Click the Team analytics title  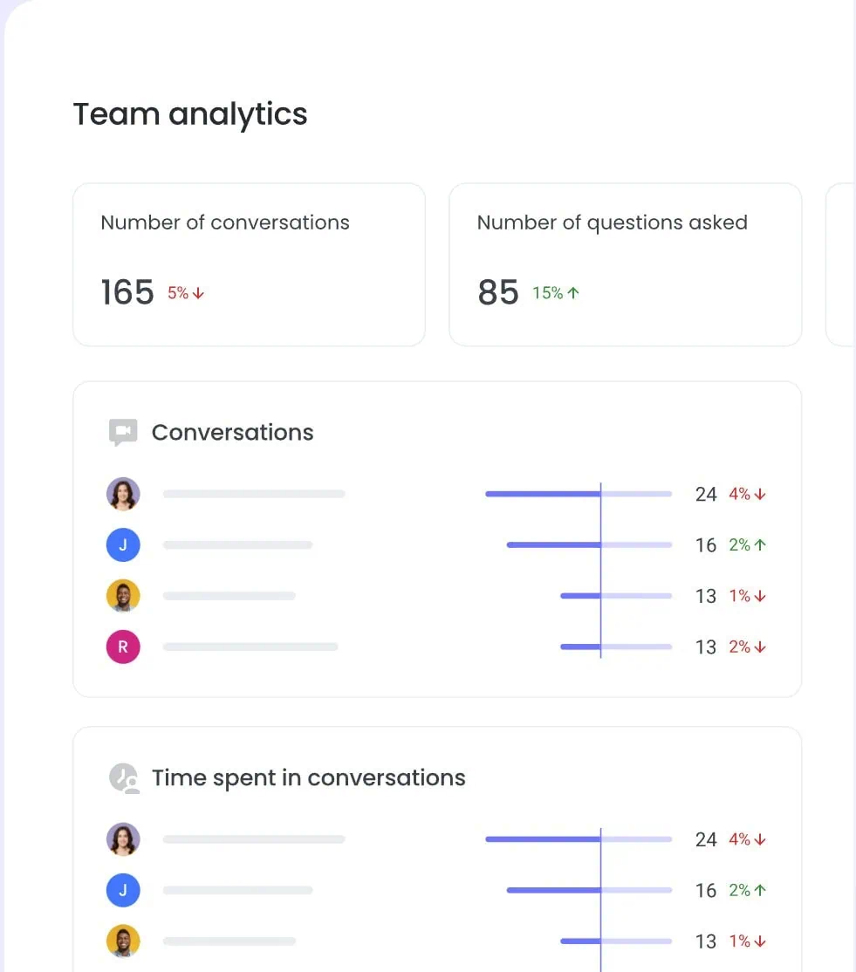tap(190, 114)
